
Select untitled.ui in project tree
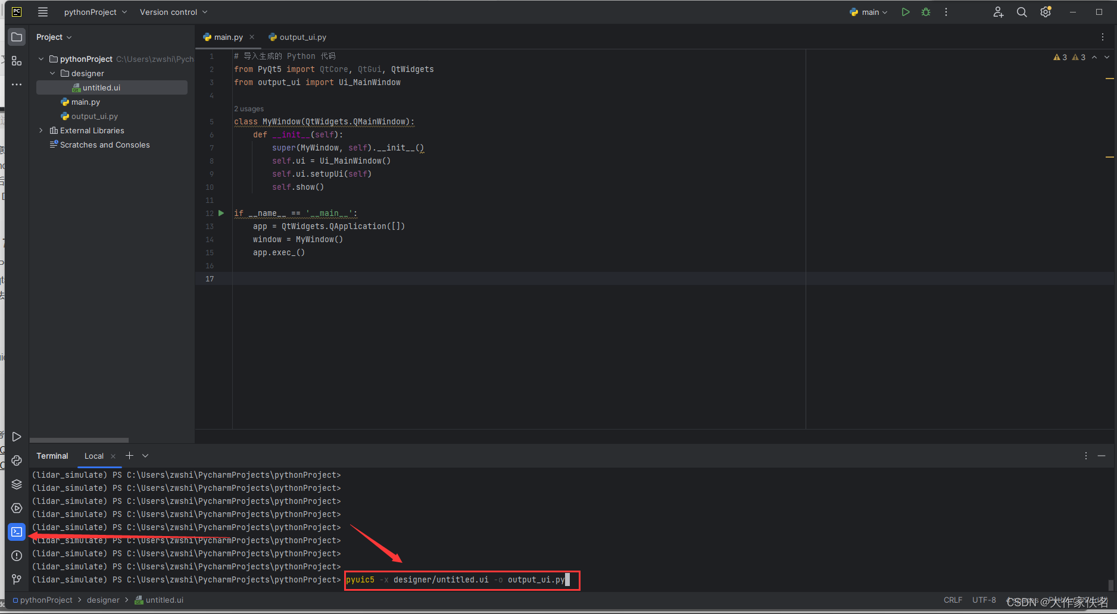(x=112, y=87)
